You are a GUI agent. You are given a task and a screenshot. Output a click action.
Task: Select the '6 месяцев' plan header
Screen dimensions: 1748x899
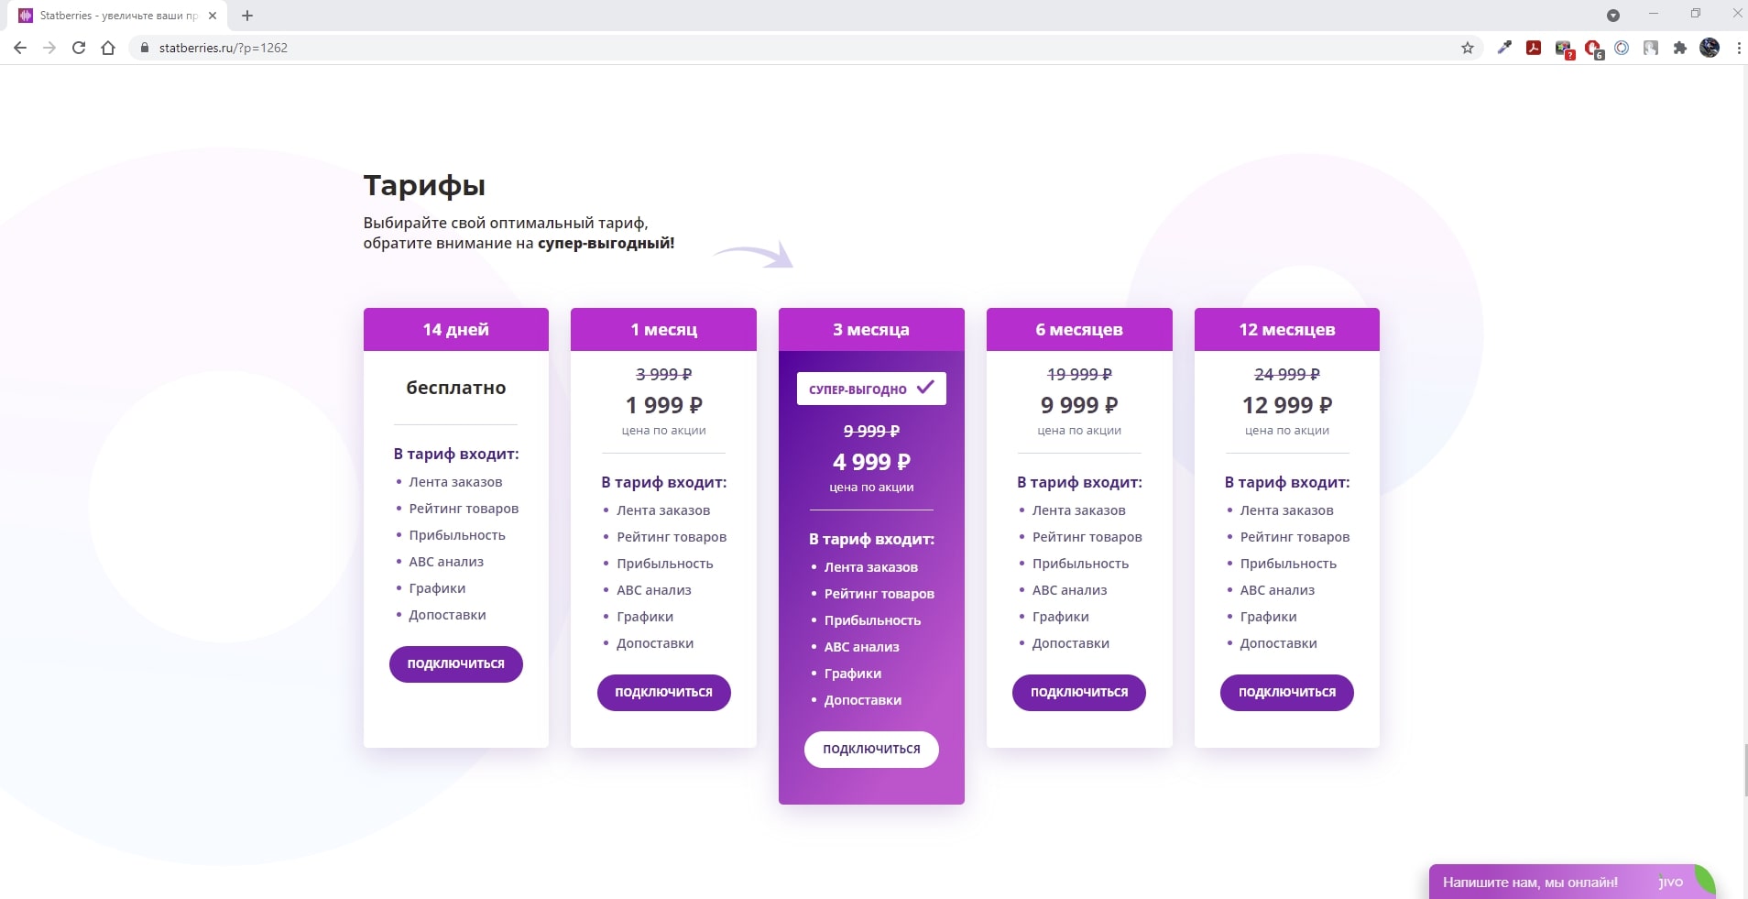(x=1079, y=329)
